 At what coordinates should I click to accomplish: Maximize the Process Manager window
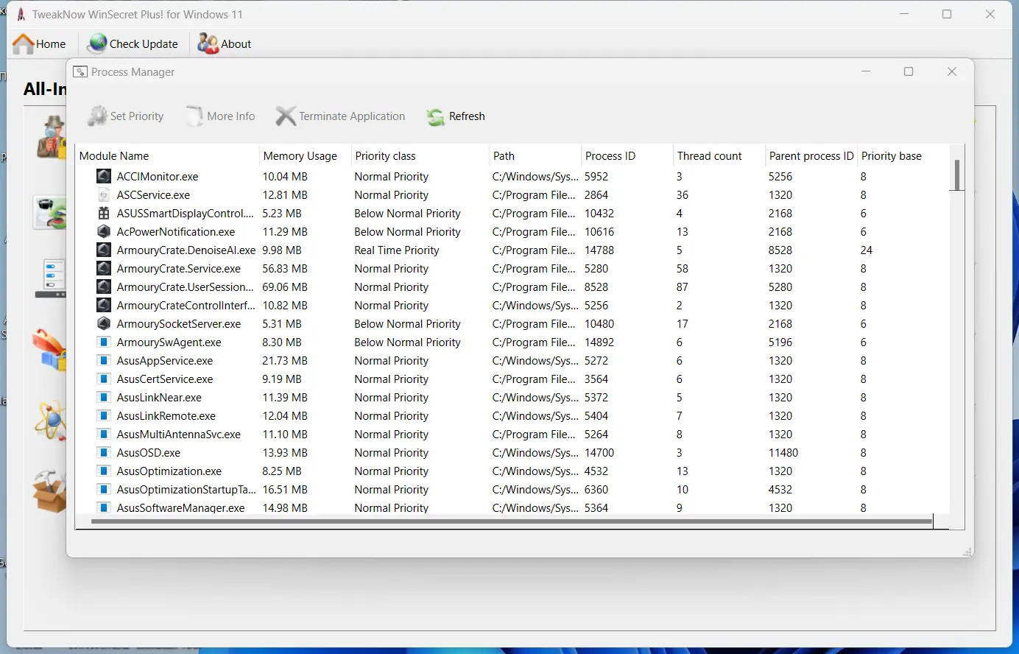pos(909,71)
